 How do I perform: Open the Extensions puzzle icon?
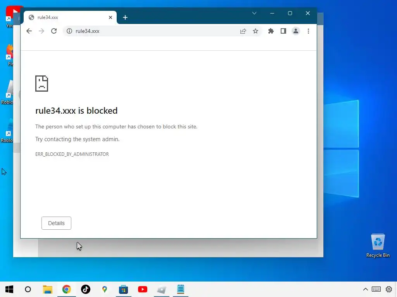pos(271,31)
